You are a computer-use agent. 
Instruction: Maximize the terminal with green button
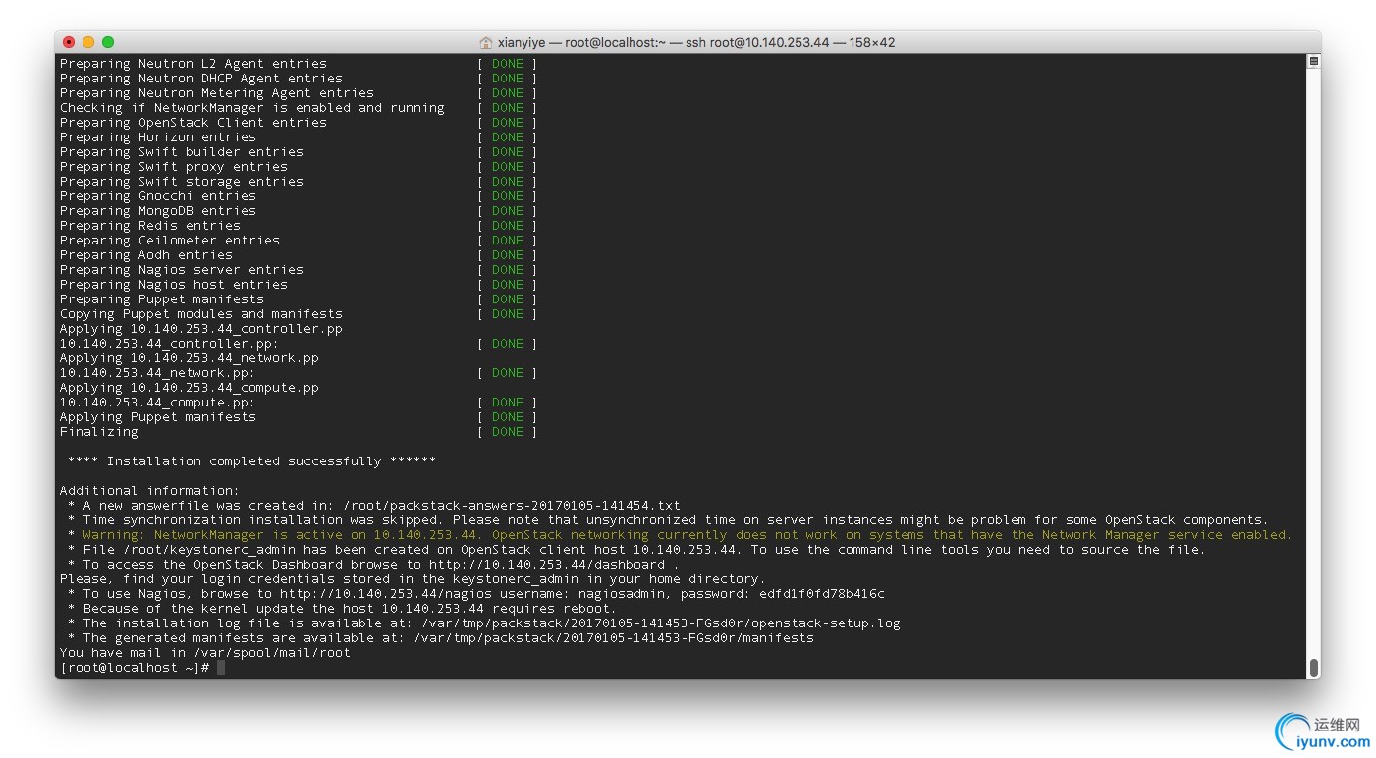[x=108, y=42]
